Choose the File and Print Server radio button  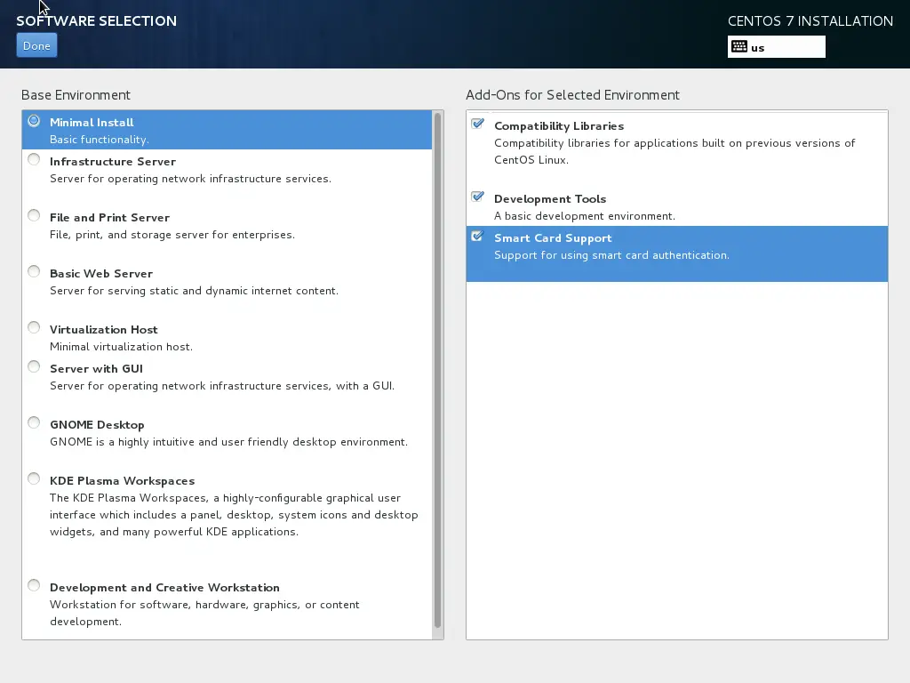pos(34,216)
